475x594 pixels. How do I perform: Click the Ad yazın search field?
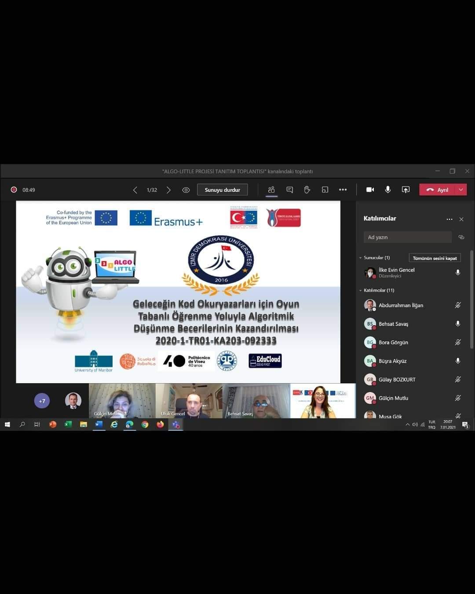coord(408,237)
